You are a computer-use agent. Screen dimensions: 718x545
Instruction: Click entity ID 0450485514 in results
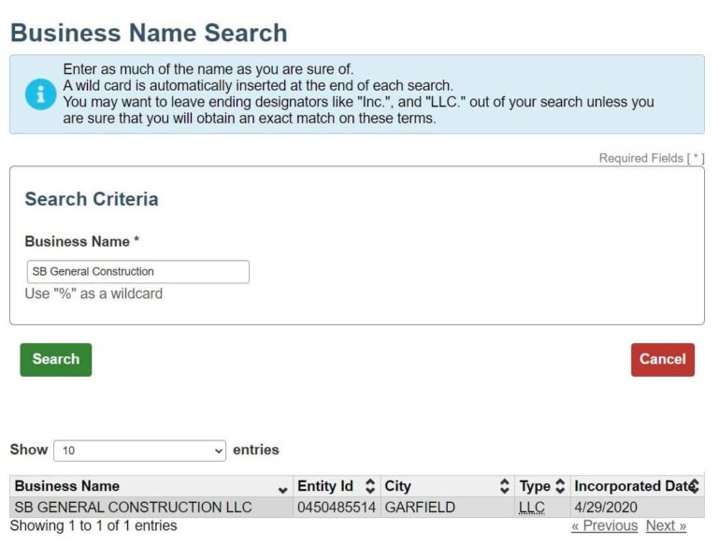(x=337, y=508)
